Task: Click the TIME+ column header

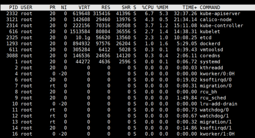Action: tap(190, 8)
